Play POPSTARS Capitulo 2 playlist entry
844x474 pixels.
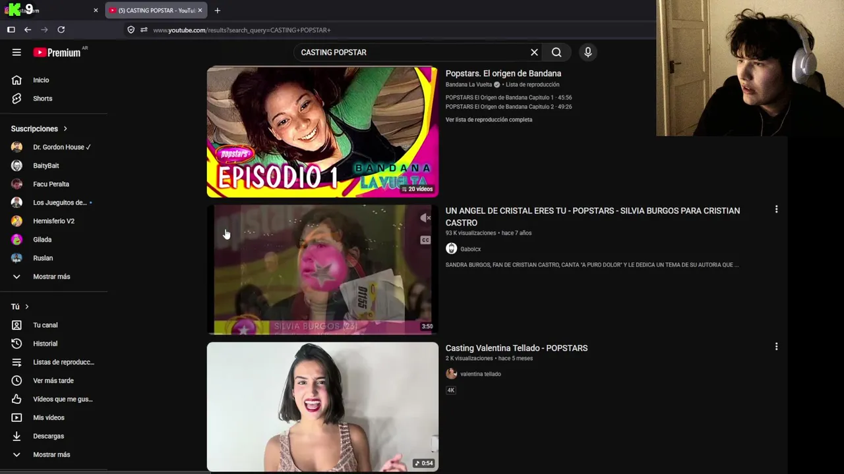[x=508, y=107]
